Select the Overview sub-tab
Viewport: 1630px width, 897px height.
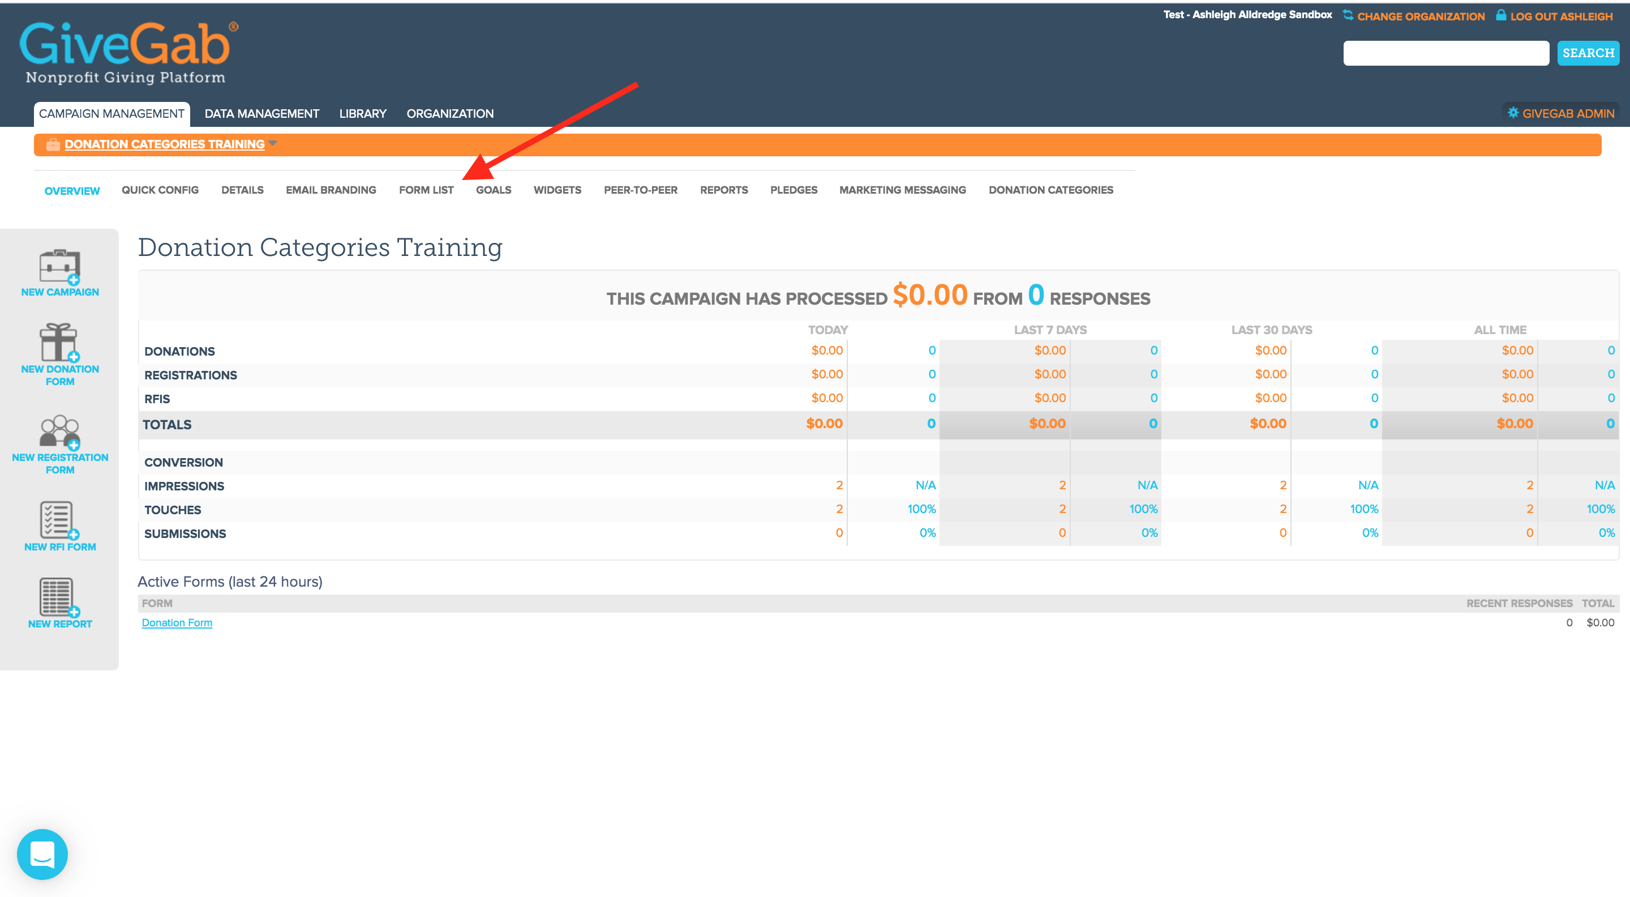[x=72, y=191]
